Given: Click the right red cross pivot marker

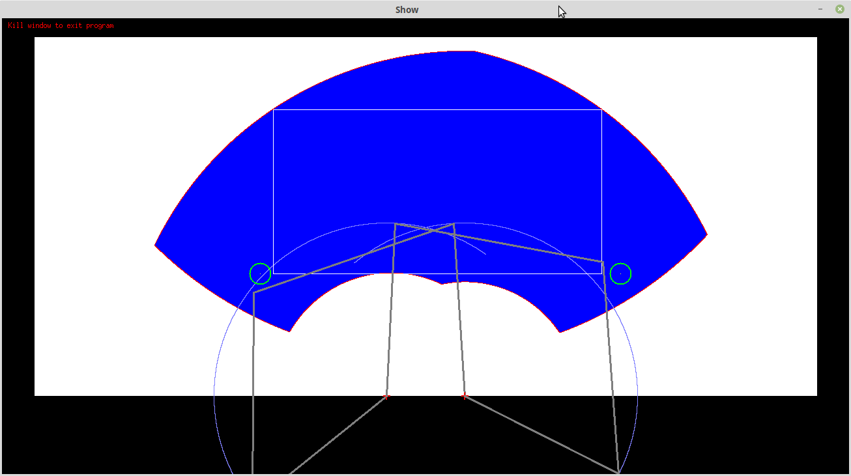Looking at the screenshot, I should point(464,396).
